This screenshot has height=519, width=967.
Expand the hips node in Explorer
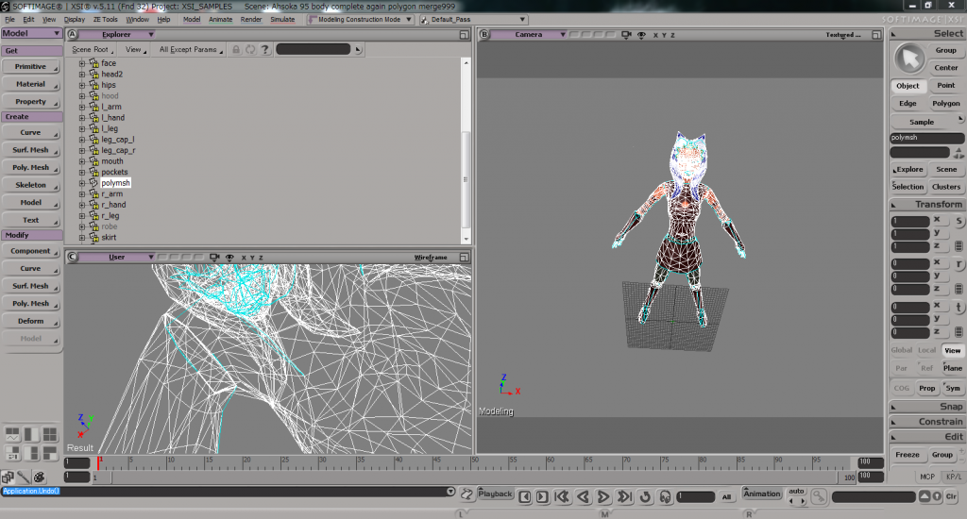click(x=82, y=85)
